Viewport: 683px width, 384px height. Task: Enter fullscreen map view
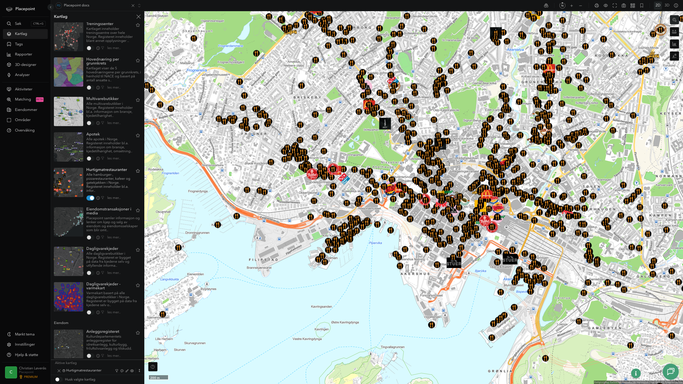point(615,6)
